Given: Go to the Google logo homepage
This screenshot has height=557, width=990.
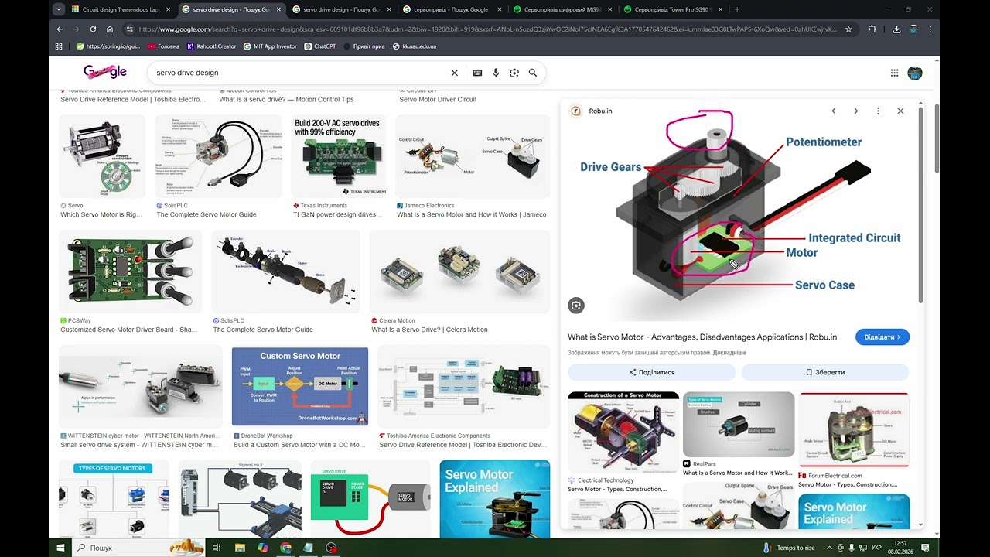Looking at the screenshot, I should pos(105,72).
